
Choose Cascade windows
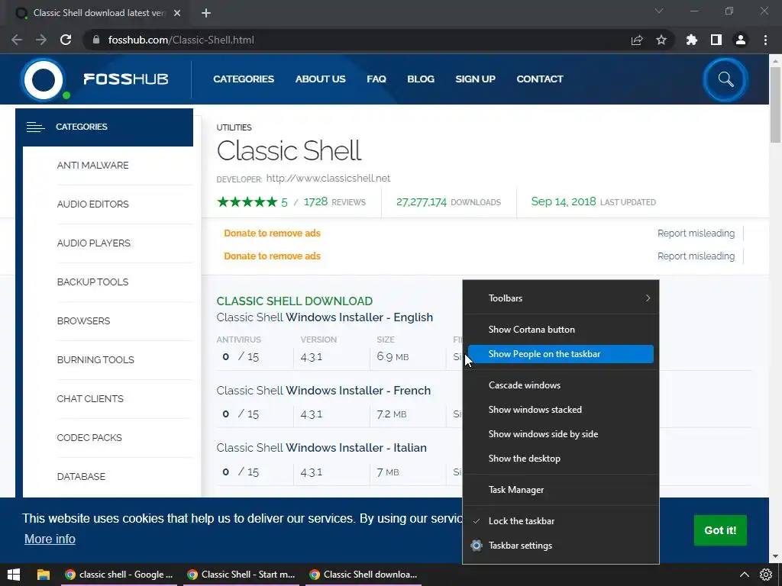coord(561,385)
